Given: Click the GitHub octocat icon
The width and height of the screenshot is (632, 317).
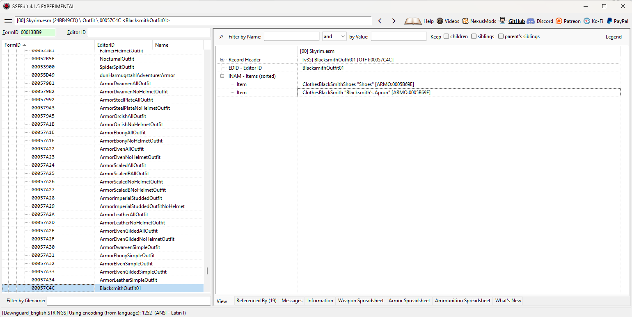Looking at the screenshot, I should pos(502,21).
